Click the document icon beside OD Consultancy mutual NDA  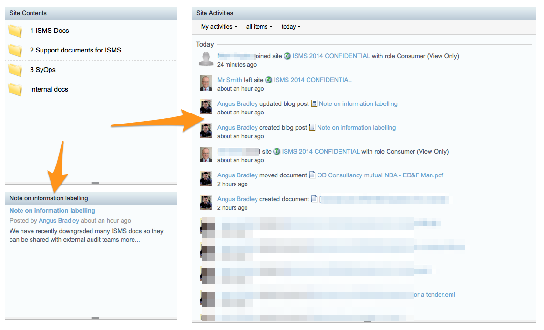click(x=312, y=175)
